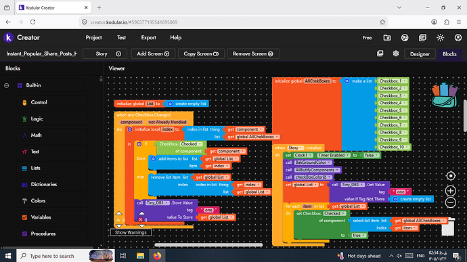
Task: Open the Windows Start menu
Action: pyautogui.click(x=8, y=256)
